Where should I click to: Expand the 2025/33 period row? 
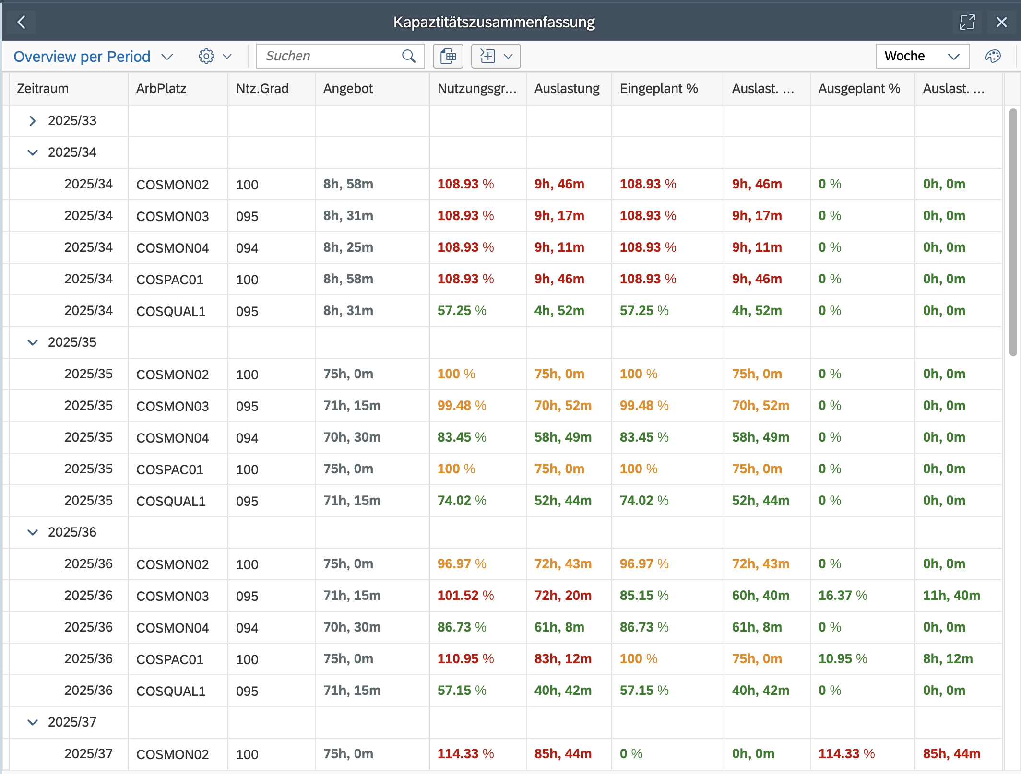click(x=32, y=121)
